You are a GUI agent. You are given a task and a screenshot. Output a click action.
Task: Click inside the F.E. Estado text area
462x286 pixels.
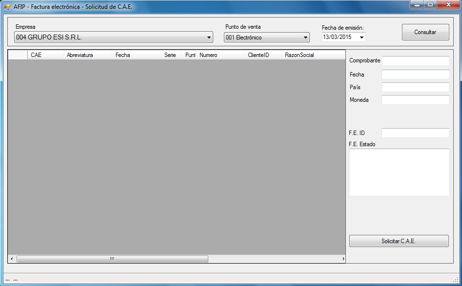(x=399, y=172)
